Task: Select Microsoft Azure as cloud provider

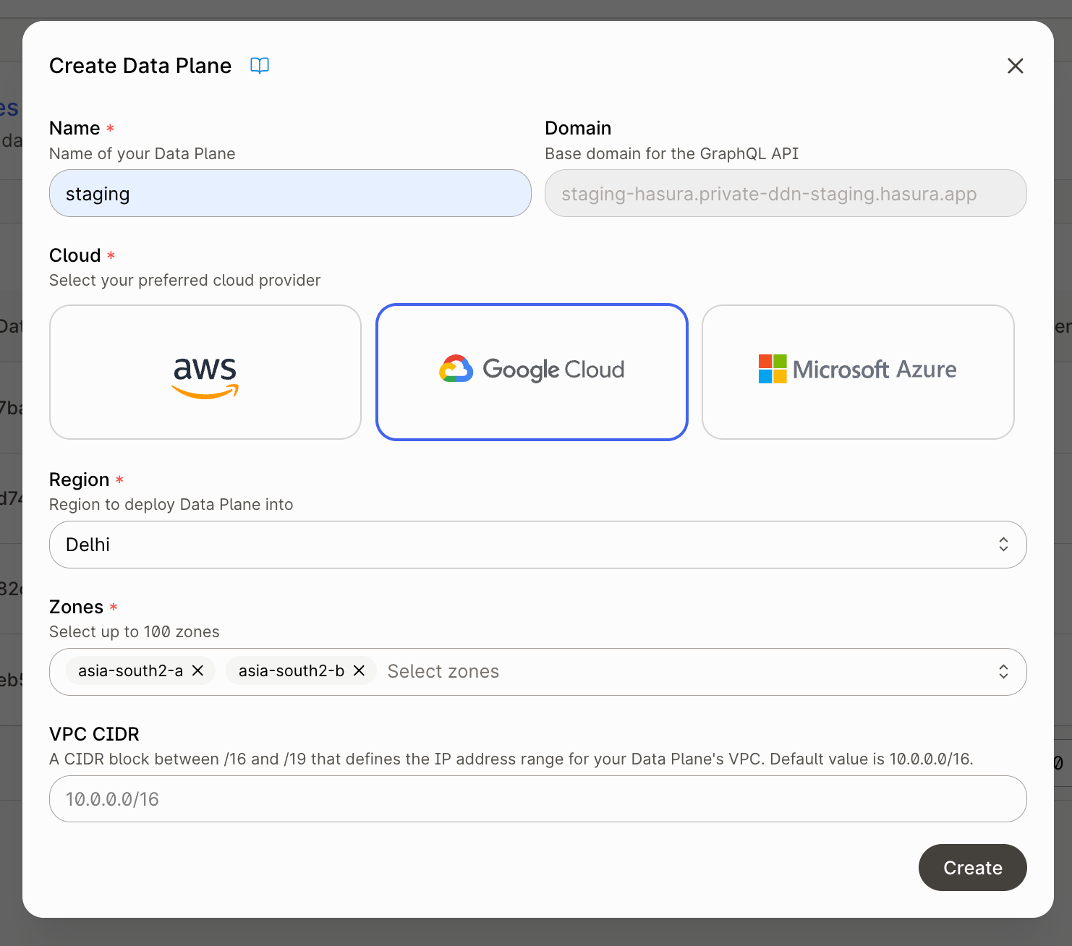Action: coord(858,372)
